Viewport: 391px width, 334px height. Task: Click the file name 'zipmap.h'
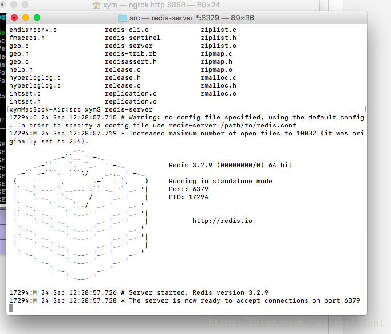coord(217,61)
